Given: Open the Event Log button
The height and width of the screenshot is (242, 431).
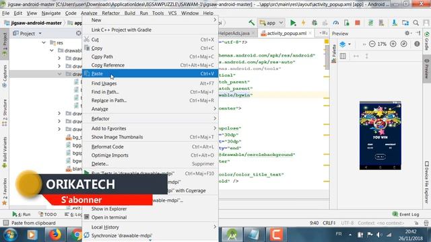Looking at the screenshot, I should [x=405, y=214].
